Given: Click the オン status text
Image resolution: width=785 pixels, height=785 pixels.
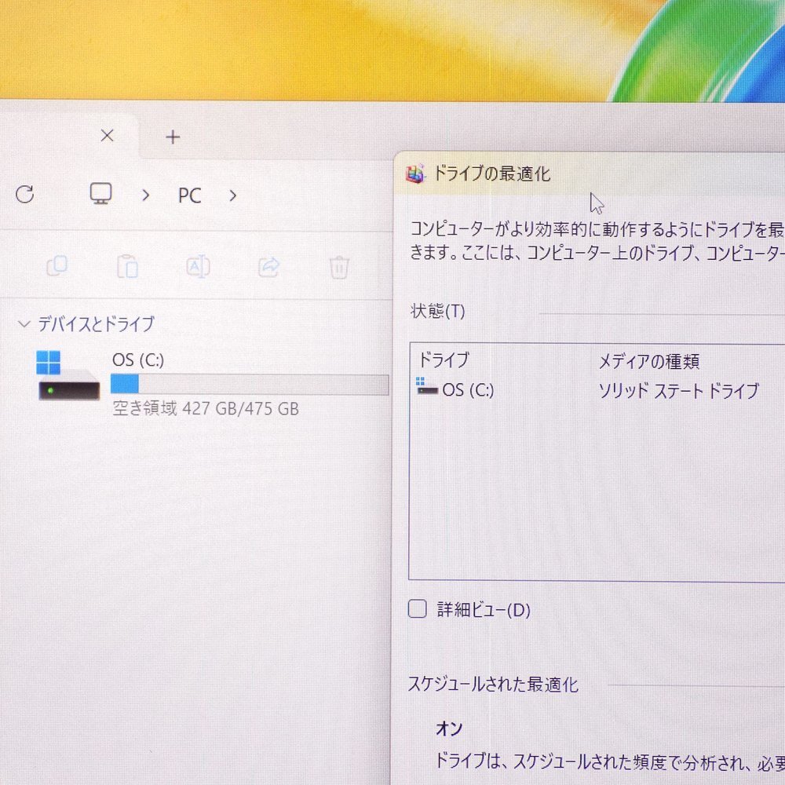Looking at the screenshot, I should pyautogui.click(x=449, y=728).
